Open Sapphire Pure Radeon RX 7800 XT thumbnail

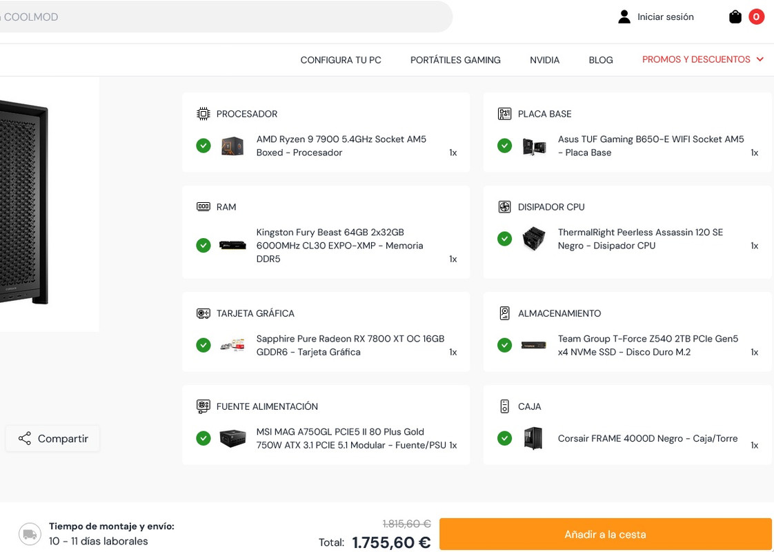click(x=232, y=345)
